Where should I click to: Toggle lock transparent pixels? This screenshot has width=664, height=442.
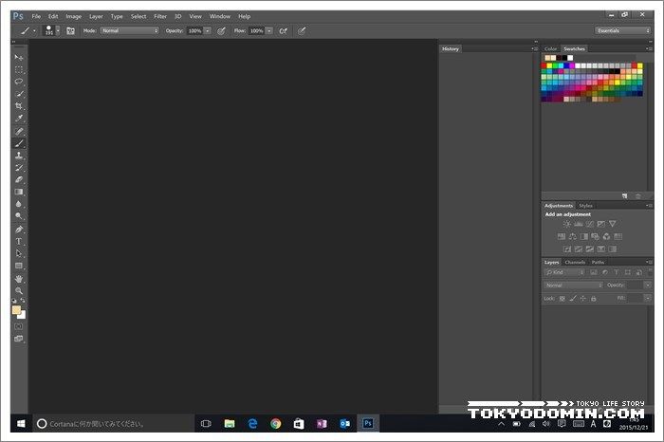(x=562, y=299)
